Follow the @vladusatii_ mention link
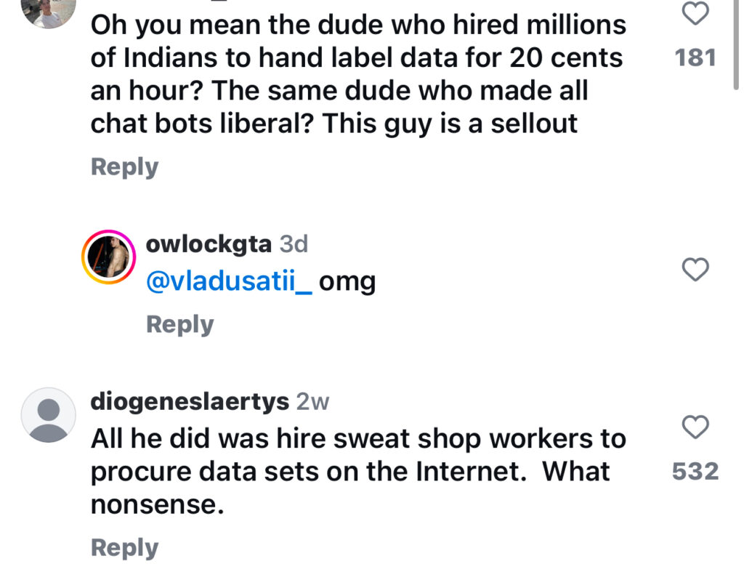 click(x=229, y=282)
